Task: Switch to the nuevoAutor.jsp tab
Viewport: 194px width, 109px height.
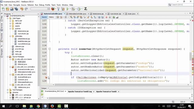Action: (x=115, y=14)
